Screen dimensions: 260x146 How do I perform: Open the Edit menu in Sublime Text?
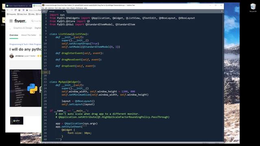46,8
